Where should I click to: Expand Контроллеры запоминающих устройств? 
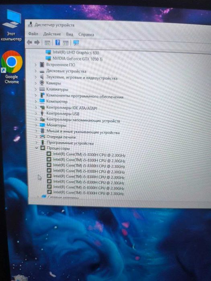tap(36, 119)
